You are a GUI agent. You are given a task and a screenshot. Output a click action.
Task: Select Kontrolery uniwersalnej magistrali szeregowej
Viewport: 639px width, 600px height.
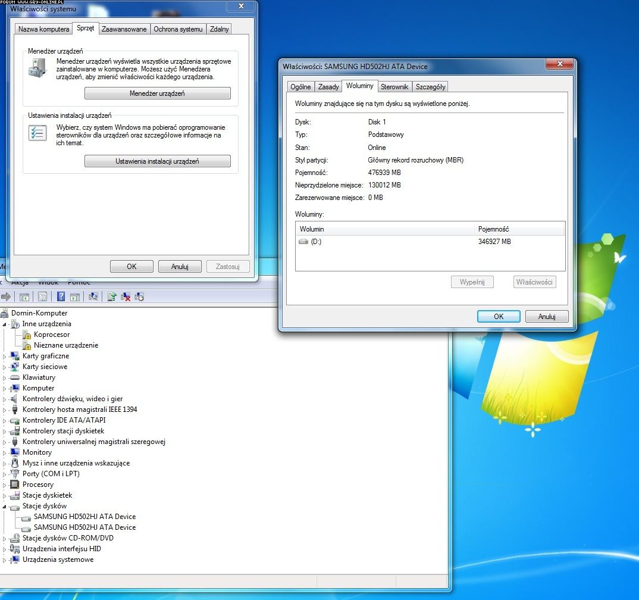pyautogui.click(x=94, y=442)
